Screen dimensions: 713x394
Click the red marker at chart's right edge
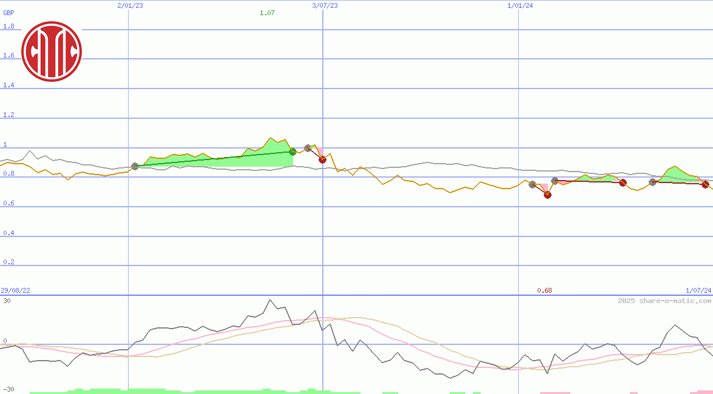705,184
